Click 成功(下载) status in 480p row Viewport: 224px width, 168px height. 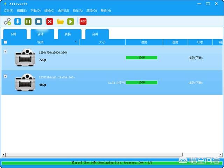(x=196, y=83)
